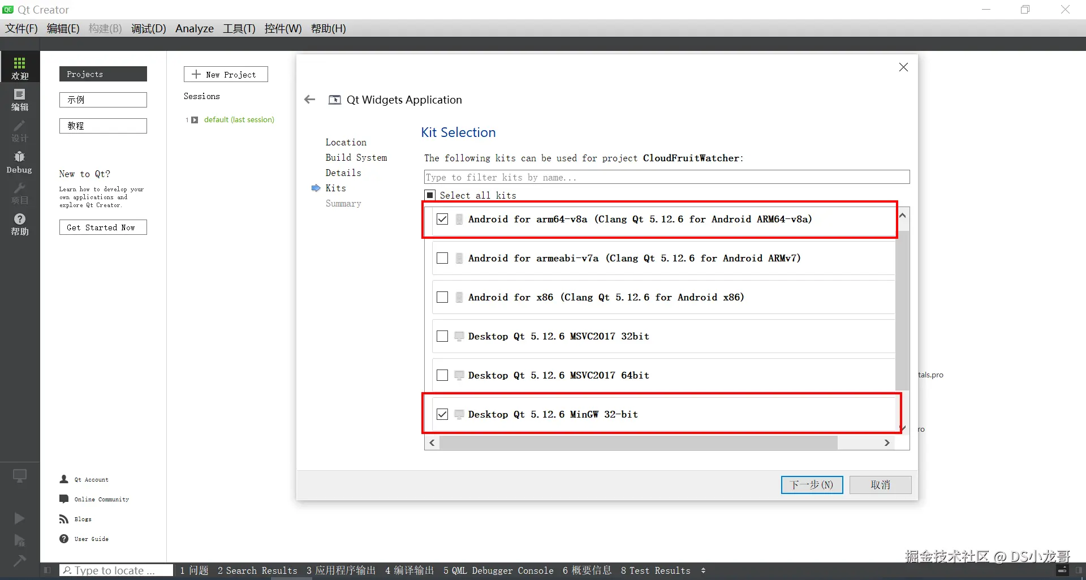Screen dimensions: 1086x580
Task: Go back in the wizard dialog
Action: click(x=309, y=100)
